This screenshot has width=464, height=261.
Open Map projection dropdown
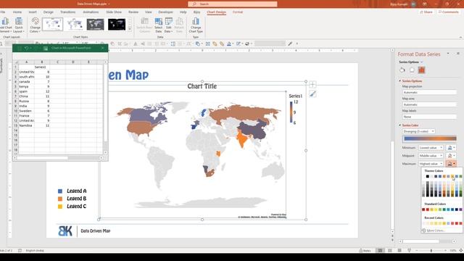click(429, 92)
